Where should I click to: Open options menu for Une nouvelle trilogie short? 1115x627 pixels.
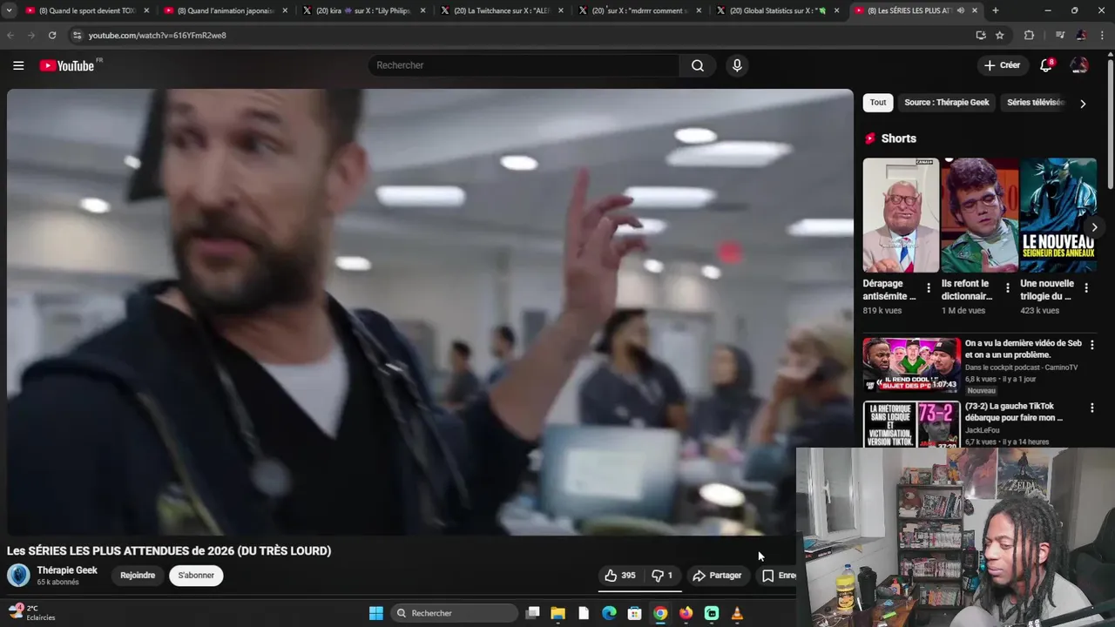tap(1086, 287)
